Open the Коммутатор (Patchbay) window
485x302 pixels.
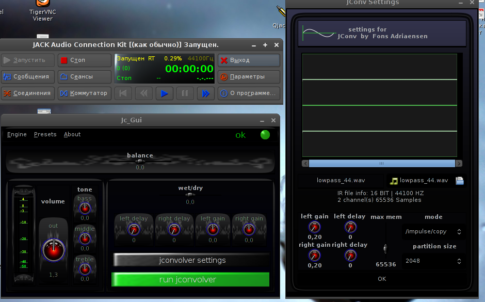tap(85, 93)
